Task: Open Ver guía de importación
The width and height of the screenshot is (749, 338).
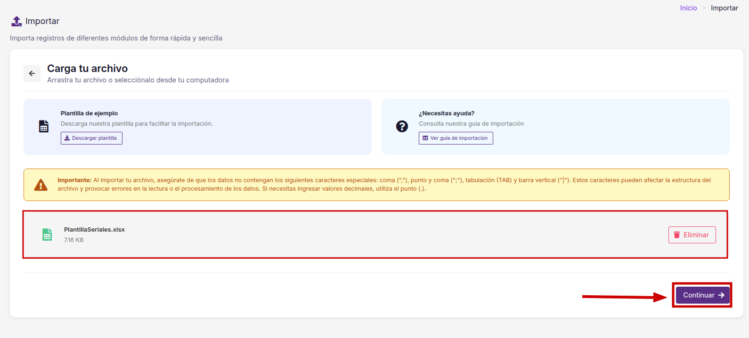Action: tap(456, 138)
